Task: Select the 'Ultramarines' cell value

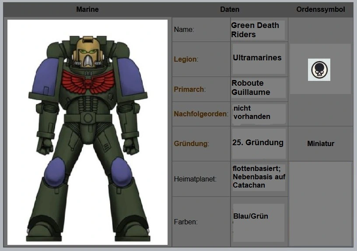Action: tap(257, 58)
